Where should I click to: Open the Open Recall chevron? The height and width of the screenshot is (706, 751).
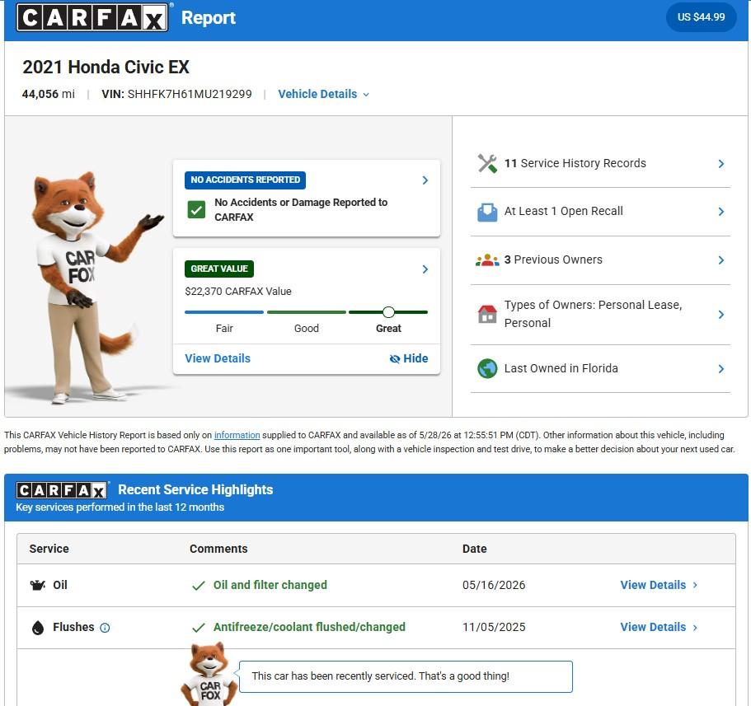(720, 212)
